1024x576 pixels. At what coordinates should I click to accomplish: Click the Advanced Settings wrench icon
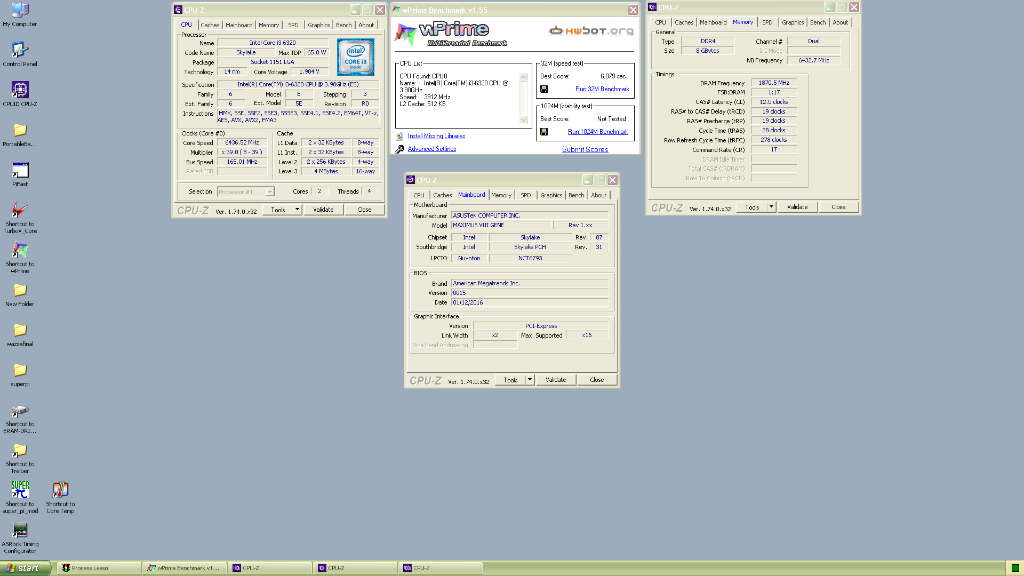(399, 149)
